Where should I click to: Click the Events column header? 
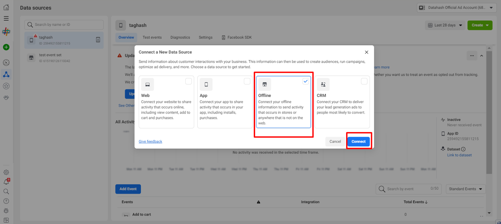pos(127,202)
